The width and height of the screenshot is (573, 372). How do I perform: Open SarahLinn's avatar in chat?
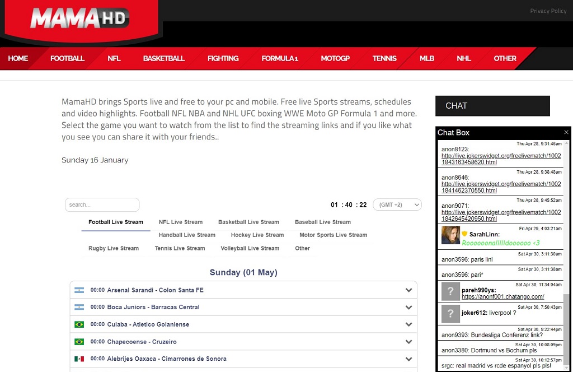click(x=450, y=235)
